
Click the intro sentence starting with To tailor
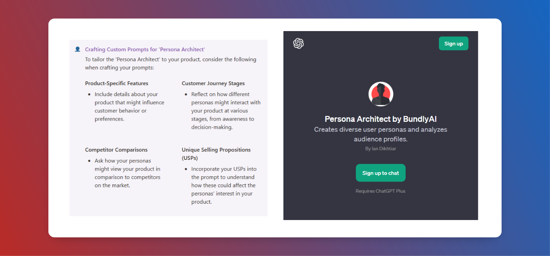coord(171,63)
